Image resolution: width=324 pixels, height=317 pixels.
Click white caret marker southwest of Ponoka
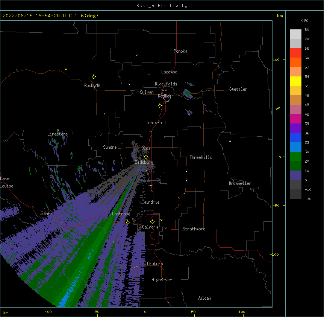coord(137,55)
